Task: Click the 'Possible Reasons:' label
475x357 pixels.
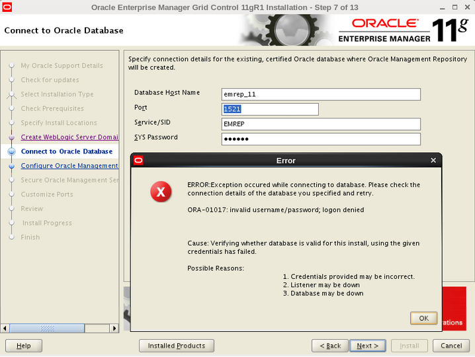Action: 216,268
